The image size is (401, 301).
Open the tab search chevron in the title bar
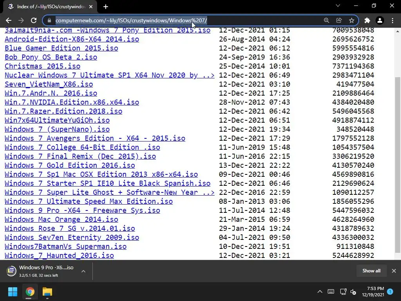[x=338, y=5]
